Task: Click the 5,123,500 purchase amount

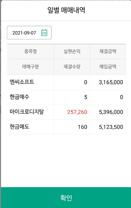Action: pyautogui.click(x=111, y=127)
